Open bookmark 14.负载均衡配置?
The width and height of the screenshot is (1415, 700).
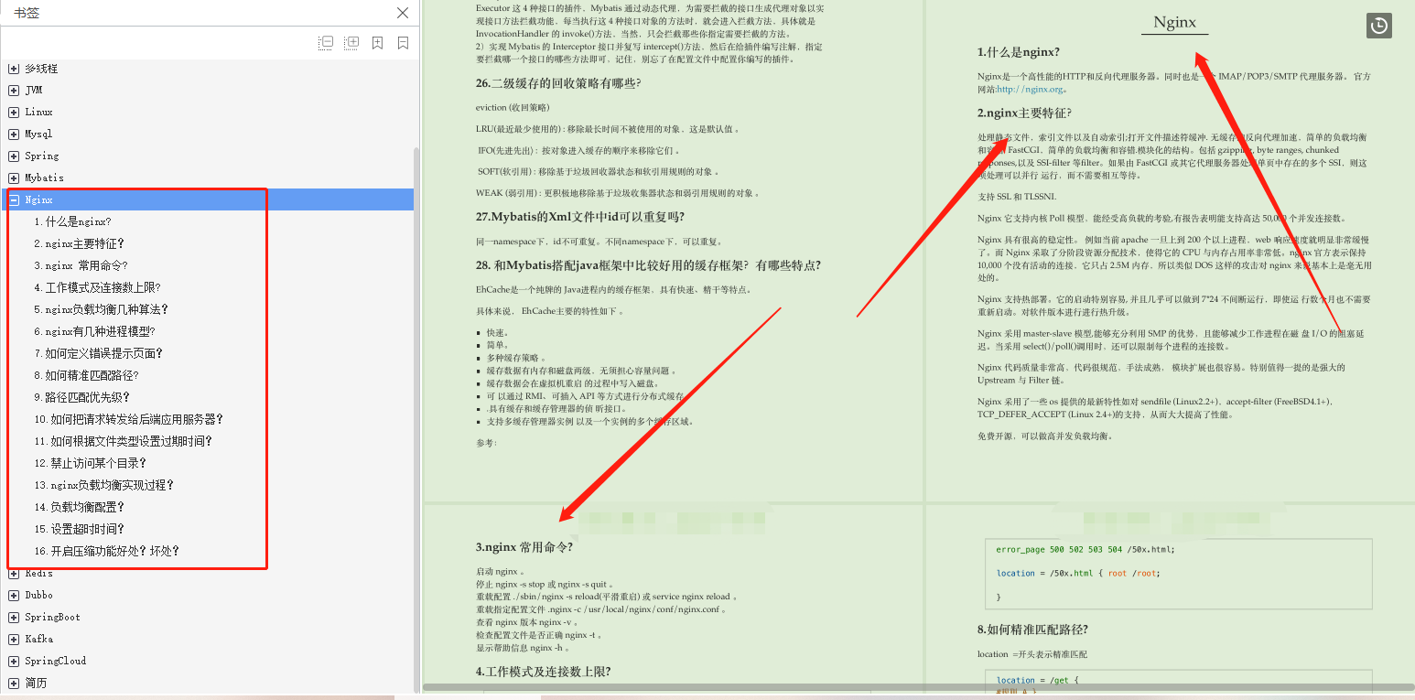(80, 507)
